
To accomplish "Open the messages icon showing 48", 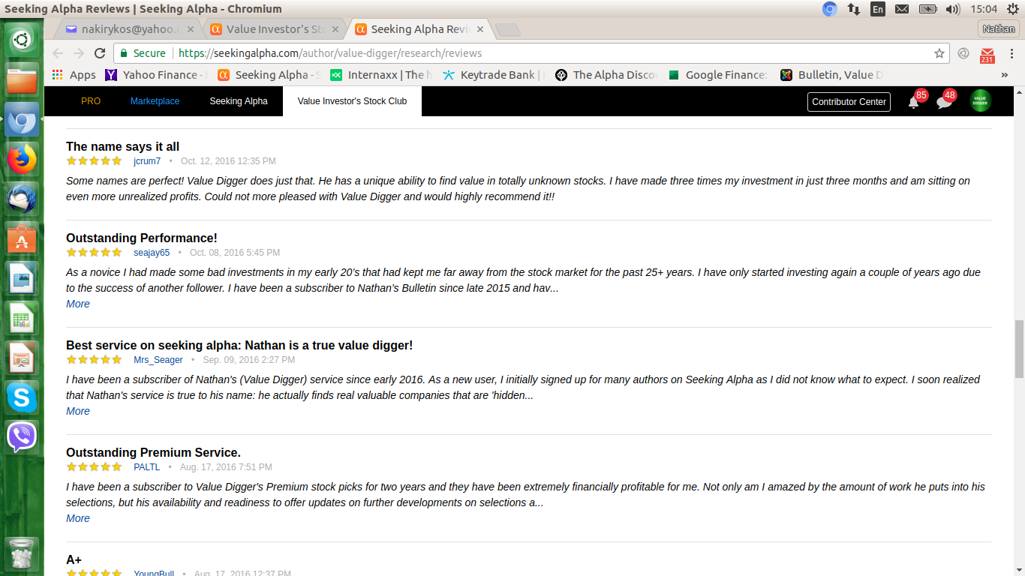I will pos(945,101).
